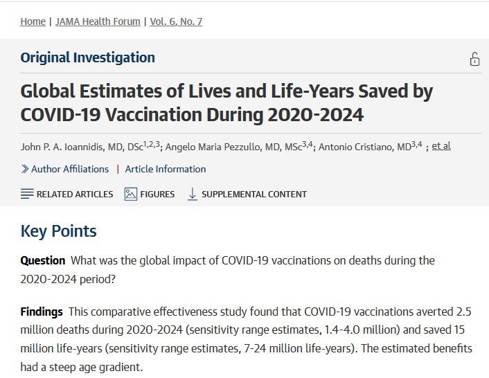The width and height of the screenshot is (489, 378).
Task: Click the affiliation superscript 1,2,3 after Ioannidis
Action: pos(152,143)
